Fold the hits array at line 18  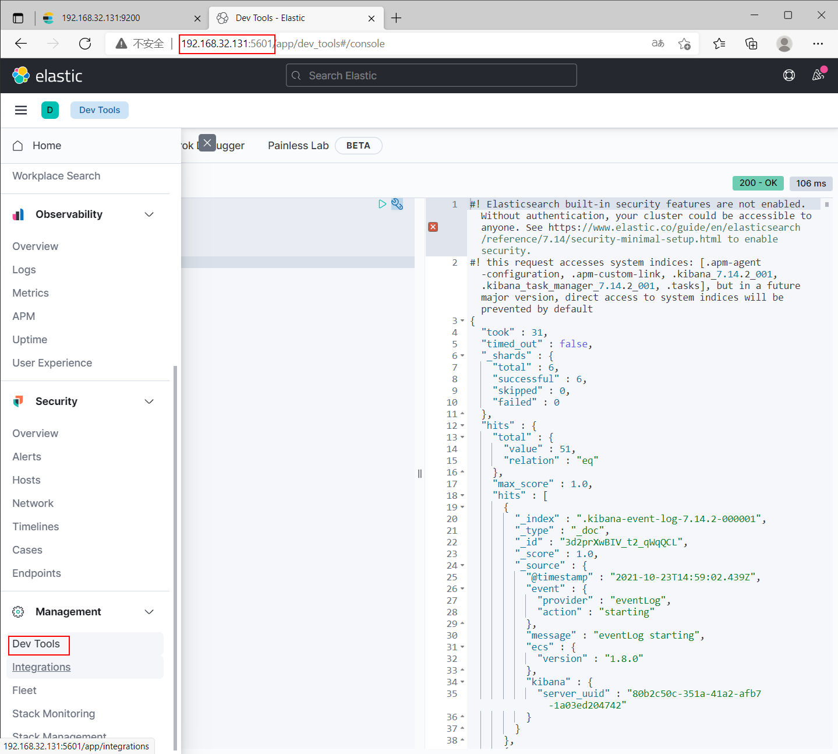tap(462, 496)
